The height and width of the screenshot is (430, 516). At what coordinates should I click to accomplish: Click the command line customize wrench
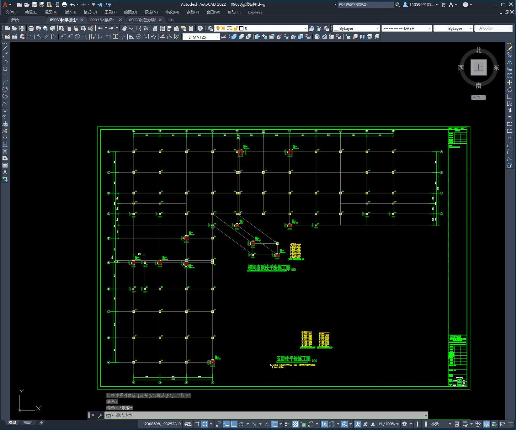pyautogui.click(x=100, y=415)
